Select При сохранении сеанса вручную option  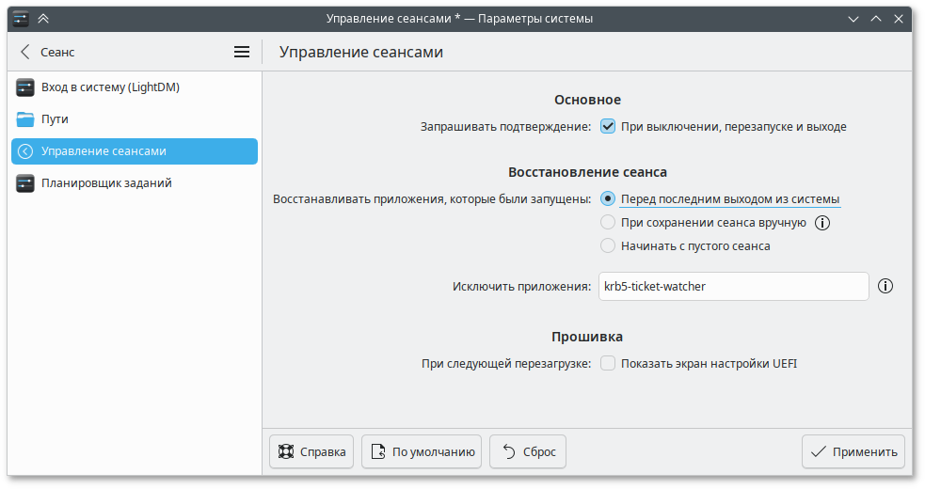coord(608,222)
